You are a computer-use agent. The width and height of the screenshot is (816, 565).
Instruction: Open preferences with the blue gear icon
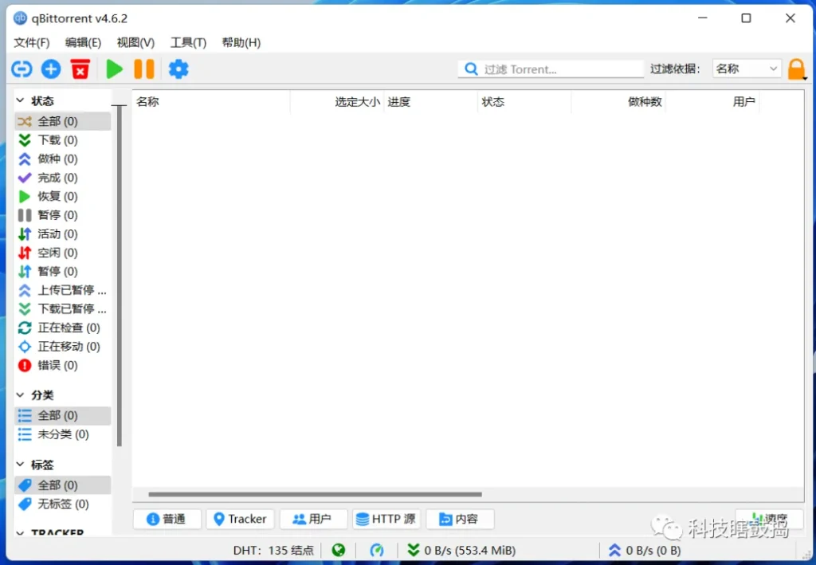pyautogui.click(x=178, y=69)
